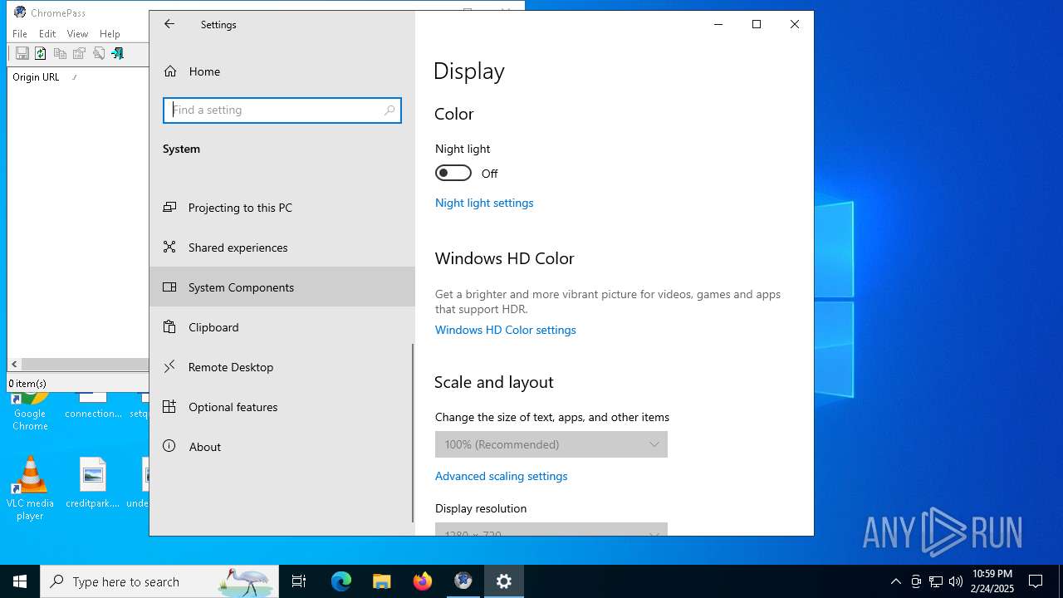Select the creditpark desktop image file
This screenshot has width=1063, height=598.
(x=93, y=483)
